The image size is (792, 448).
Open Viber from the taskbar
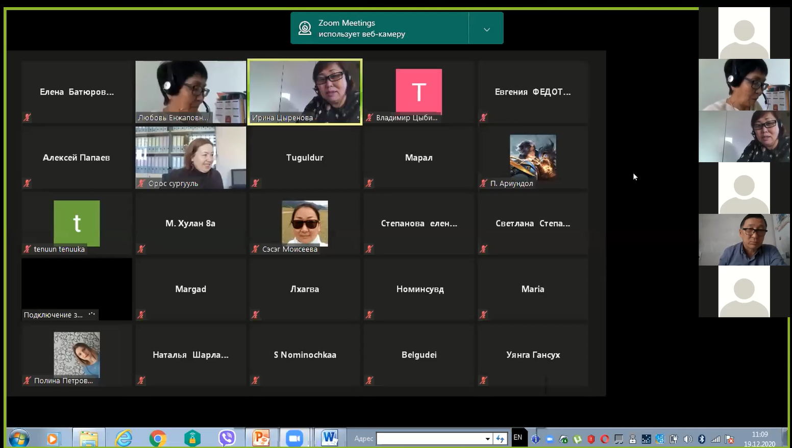pyautogui.click(x=227, y=438)
